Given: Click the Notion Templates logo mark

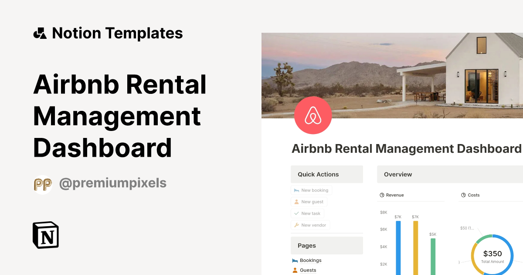Looking at the screenshot, I should [x=40, y=33].
